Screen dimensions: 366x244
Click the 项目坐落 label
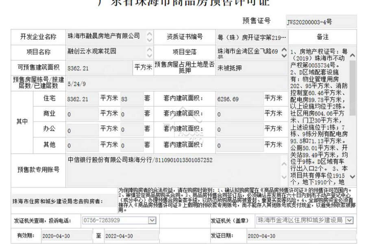click(x=184, y=52)
